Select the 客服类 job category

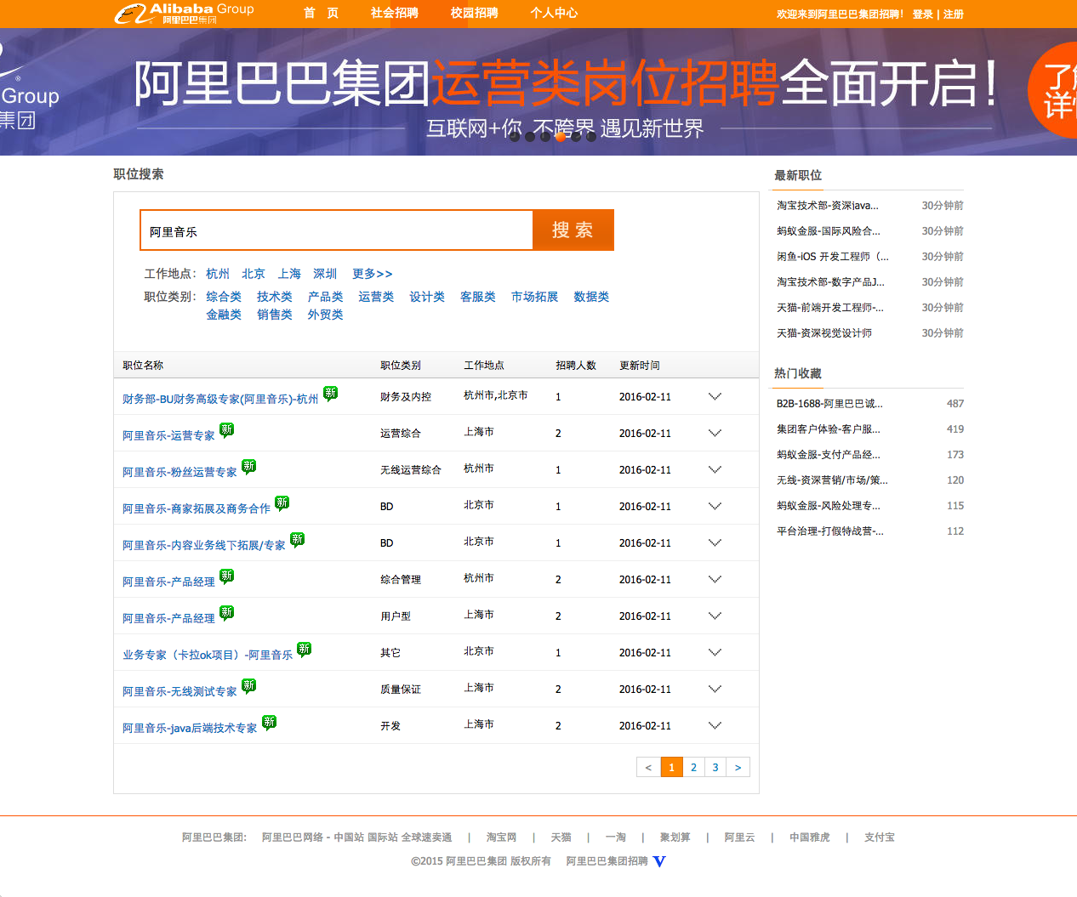[478, 297]
